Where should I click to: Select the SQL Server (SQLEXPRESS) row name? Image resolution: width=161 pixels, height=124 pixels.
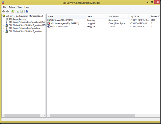tap(62, 20)
